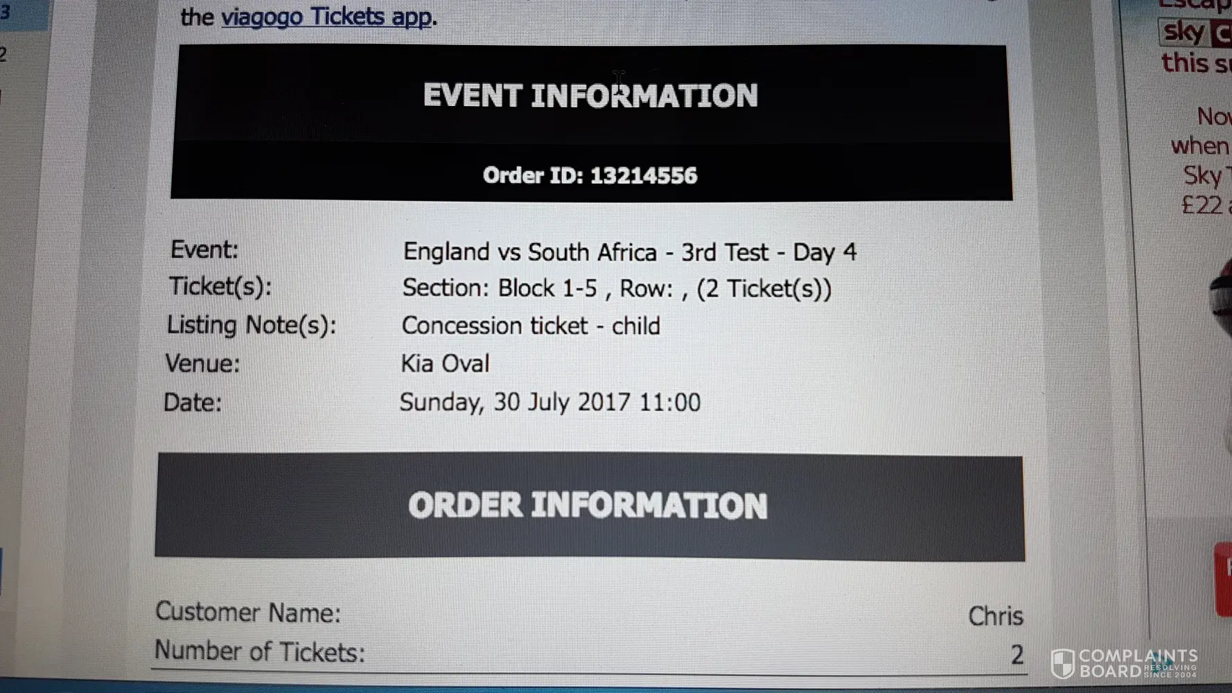
Task: Click the Number of Tickets: label
Action: [259, 651]
